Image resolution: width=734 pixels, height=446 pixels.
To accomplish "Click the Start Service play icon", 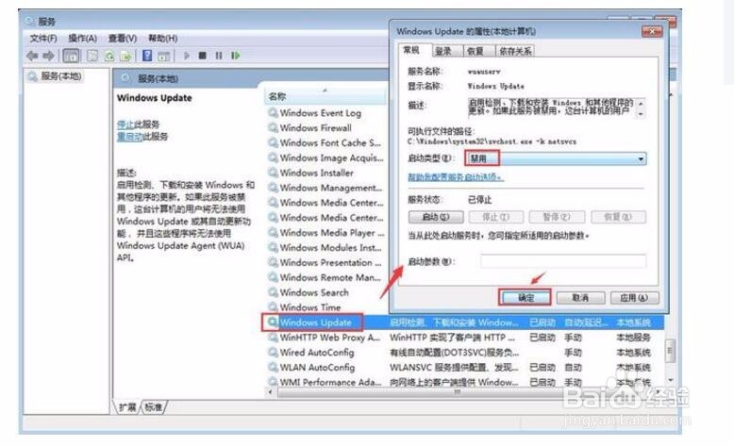I will 187,56.
